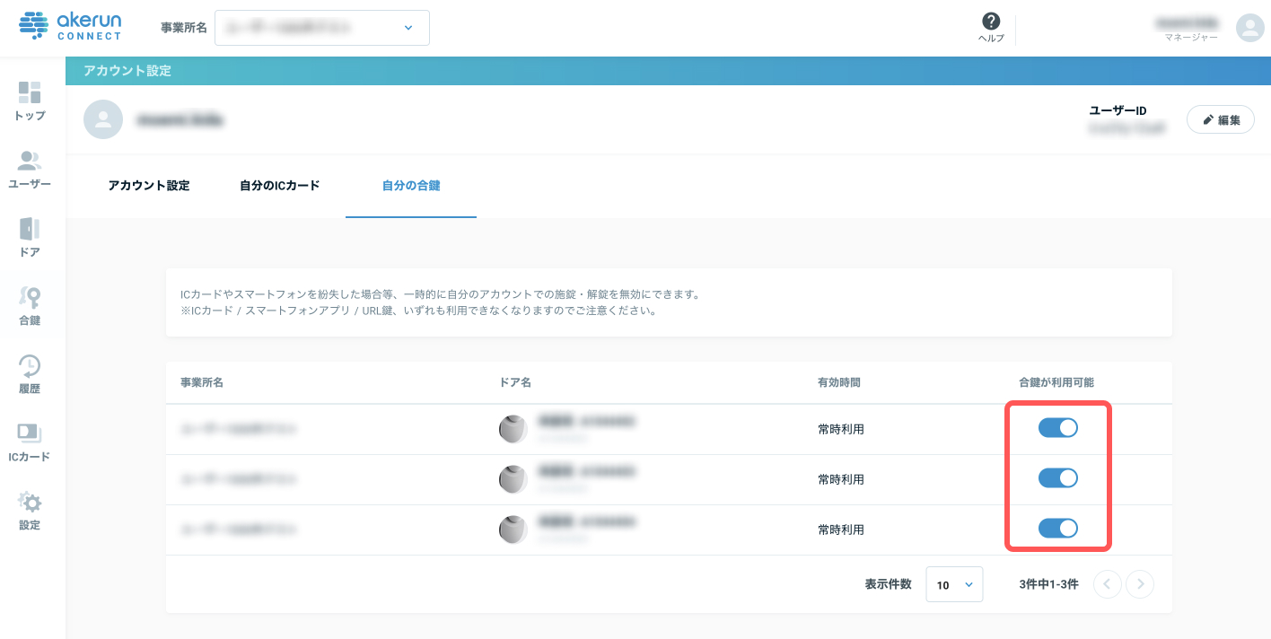This screenshot has width=1271, height=639.
Task: Open the 事業所名 dropdown in the header
Action: tap(322, 28)
